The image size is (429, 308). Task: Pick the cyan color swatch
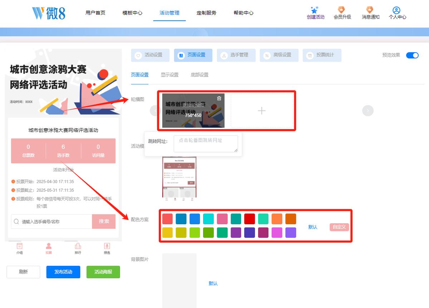pyautogui.click(x=208, y=219)
